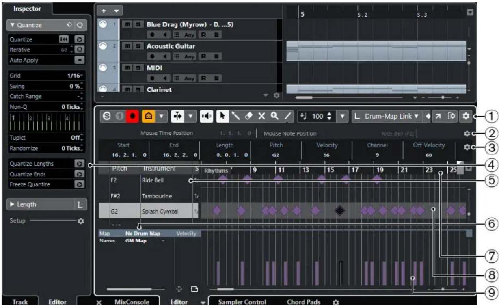
Task: Toggle Read automation on Acoustic Guitar track
Action: click(204, 56)
